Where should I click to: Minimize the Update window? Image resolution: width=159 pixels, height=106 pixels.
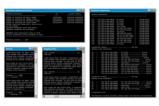30,49
